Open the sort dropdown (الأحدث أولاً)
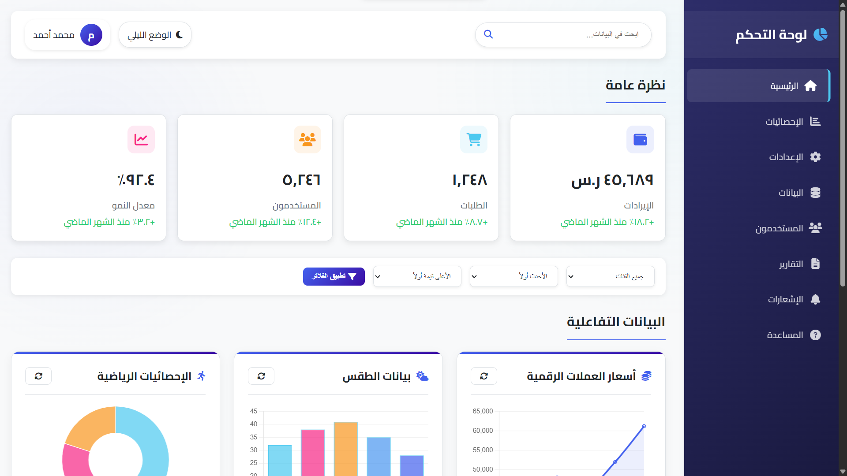The height and width of the screenshot is (476, 847). coord(513,276)
